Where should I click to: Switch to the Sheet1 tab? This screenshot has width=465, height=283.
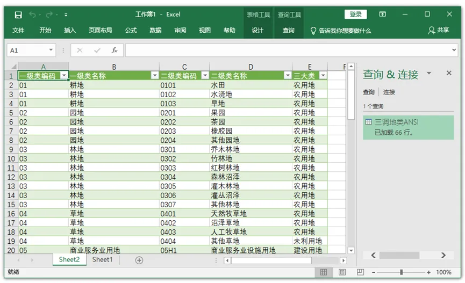tap(102, 259)
